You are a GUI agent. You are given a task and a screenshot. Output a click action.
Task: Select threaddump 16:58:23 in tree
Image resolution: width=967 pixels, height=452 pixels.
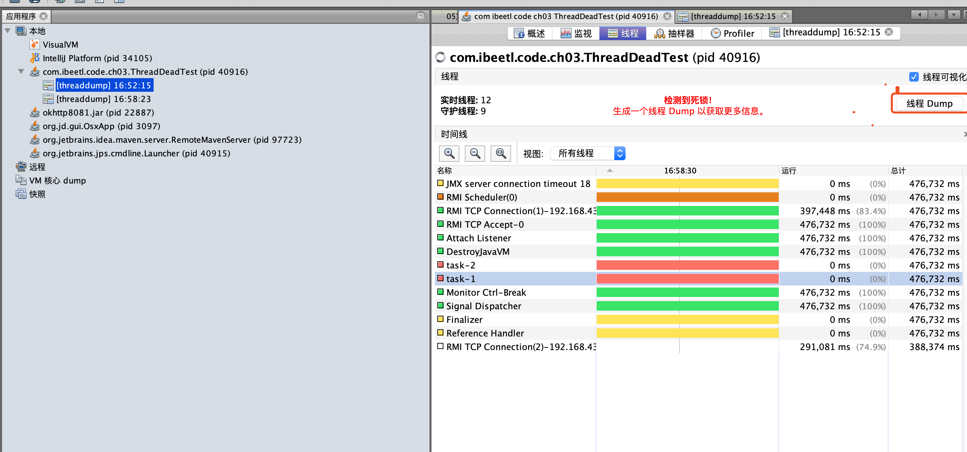pyautogui.click(x=103, y=99)
